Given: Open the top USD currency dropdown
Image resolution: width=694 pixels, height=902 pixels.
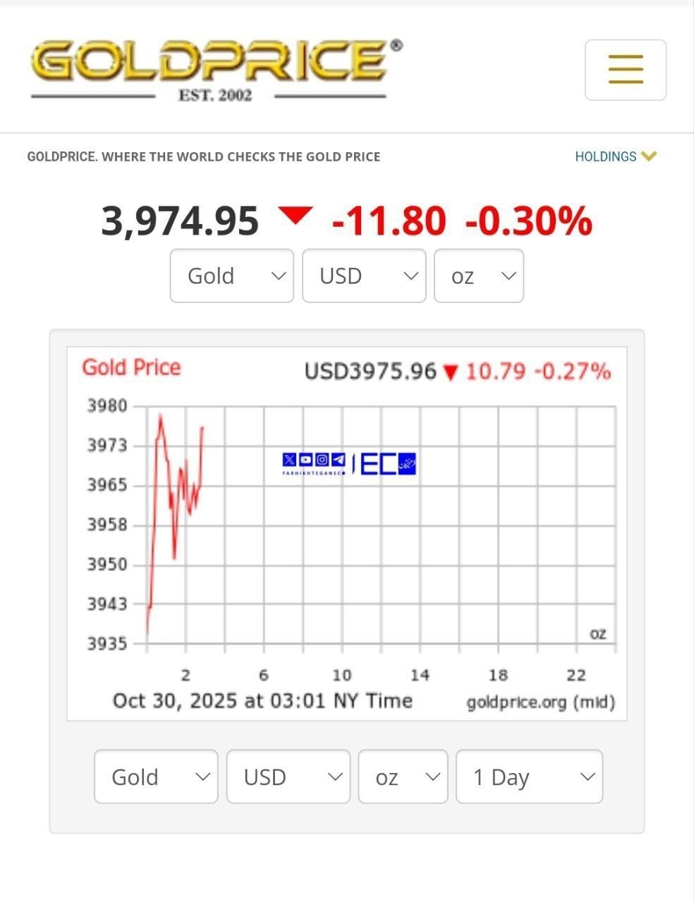Looking at the screenshot, I should [364, 276].
